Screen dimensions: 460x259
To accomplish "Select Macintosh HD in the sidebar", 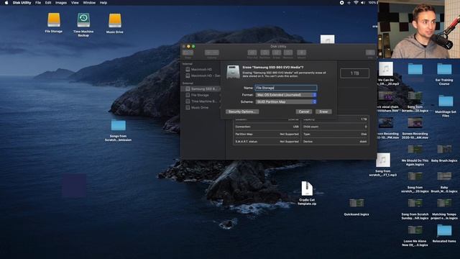I will tap(201, 69).
